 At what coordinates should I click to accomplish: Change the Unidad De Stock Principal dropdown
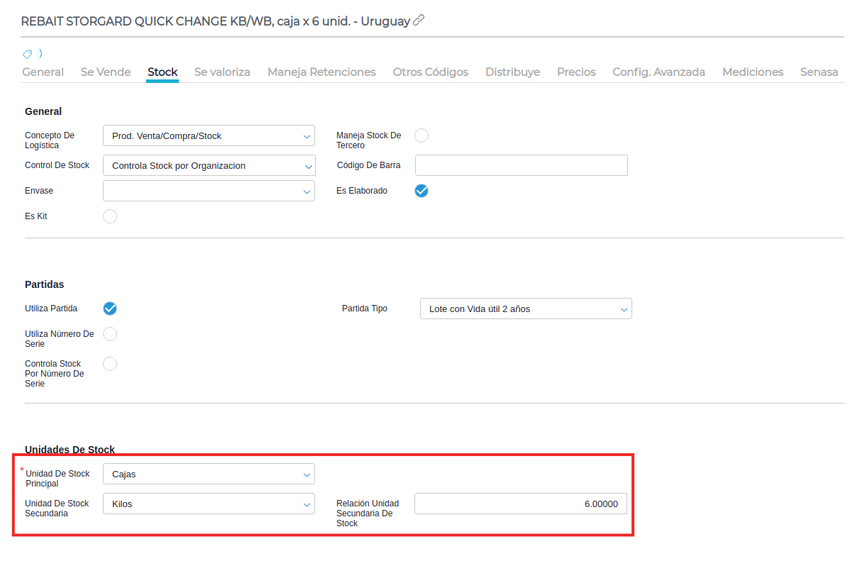pyautogui.click(x=209, y=474)
